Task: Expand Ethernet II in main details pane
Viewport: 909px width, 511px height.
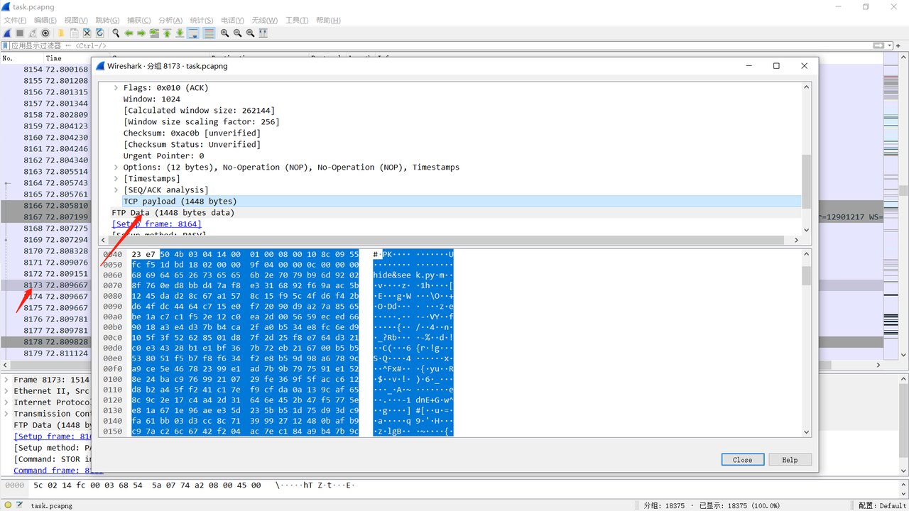Action: click(x=6, y=391)
